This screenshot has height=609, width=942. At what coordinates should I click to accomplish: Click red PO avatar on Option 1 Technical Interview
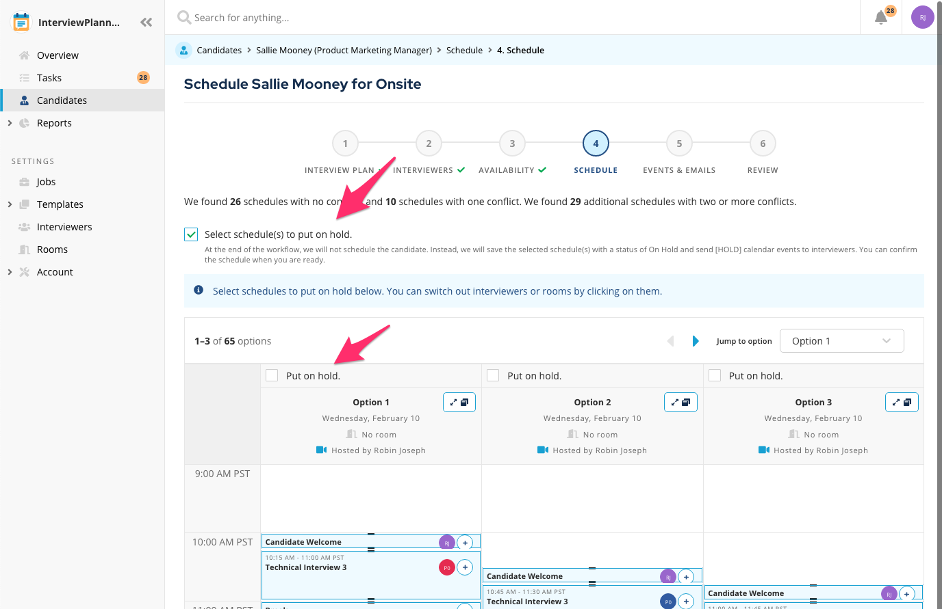click(x=447, y=567)
